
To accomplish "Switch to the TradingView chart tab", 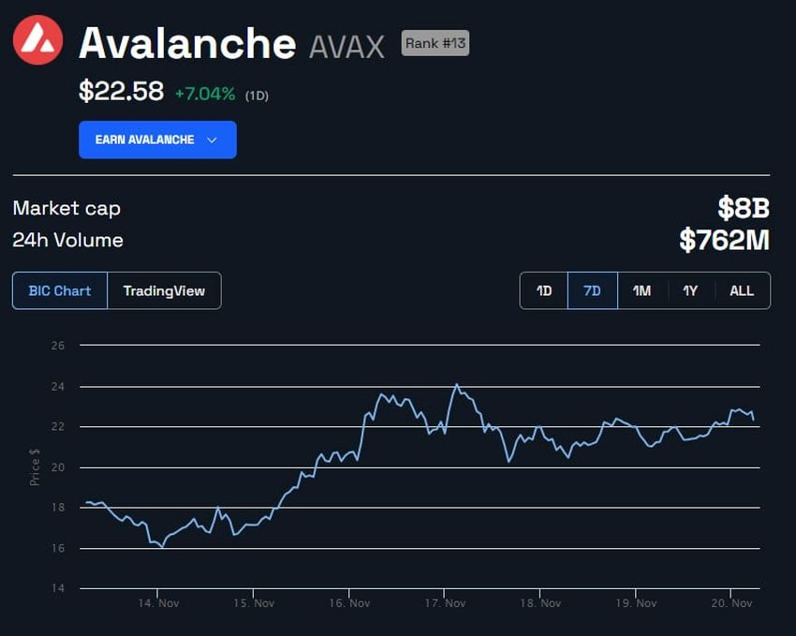I will point(166,290).
